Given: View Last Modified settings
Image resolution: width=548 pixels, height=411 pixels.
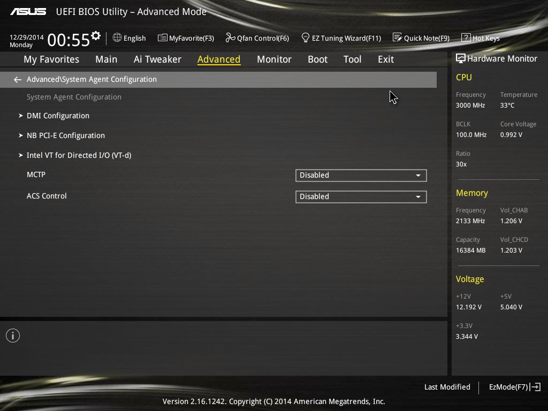Looking at the screenshot, I should pos(447,387).
